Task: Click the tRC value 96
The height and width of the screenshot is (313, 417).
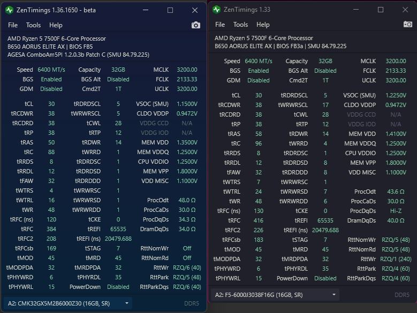Action: (259, 143)
